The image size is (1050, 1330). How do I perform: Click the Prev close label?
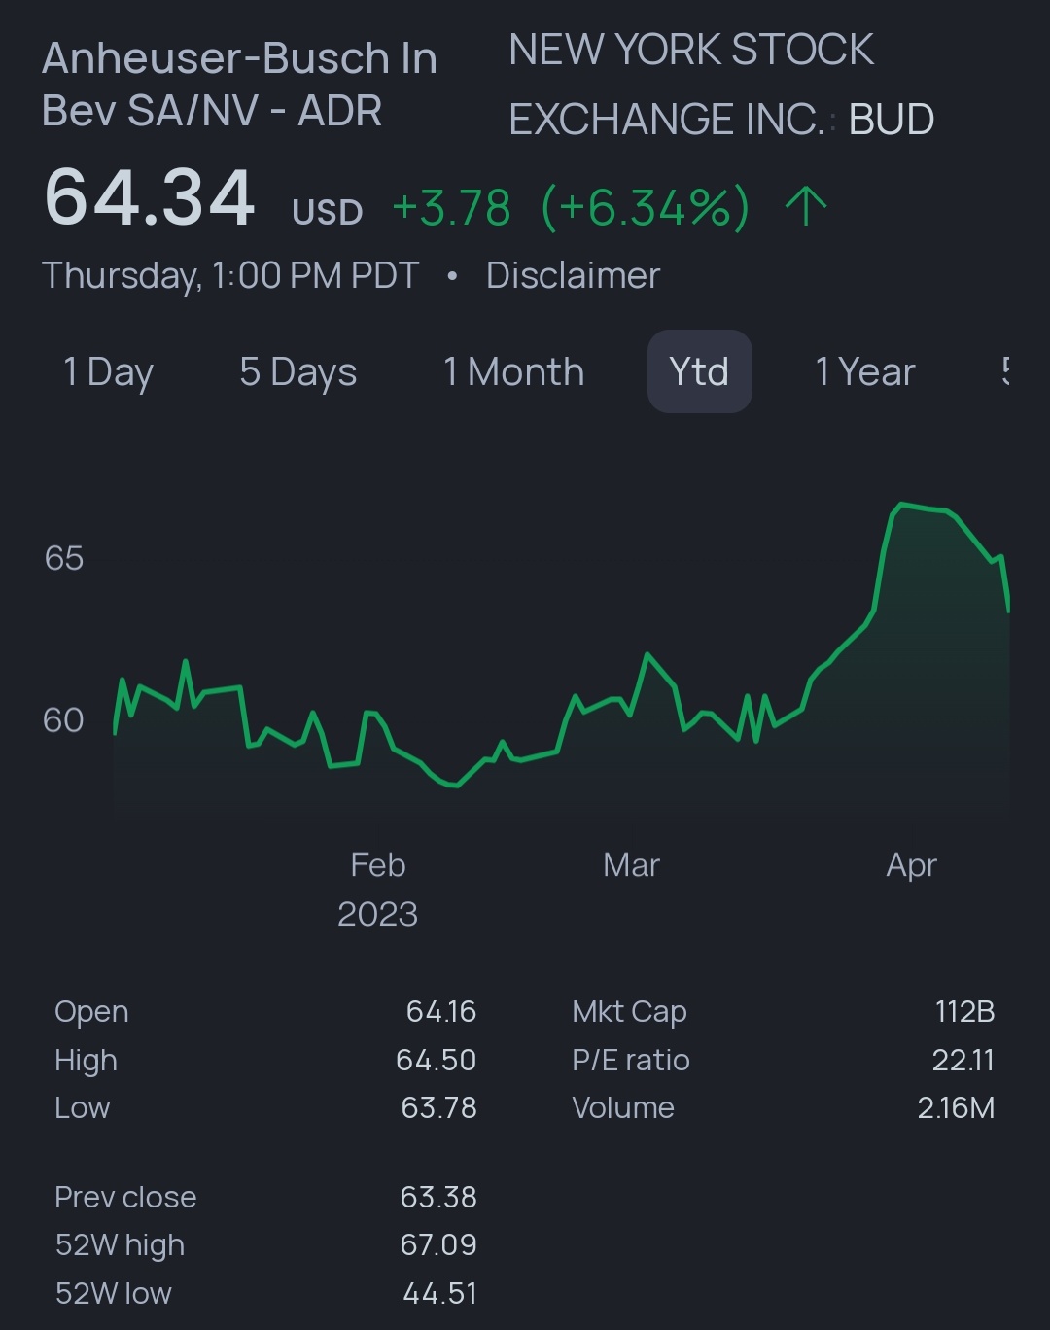point(125,1197)
